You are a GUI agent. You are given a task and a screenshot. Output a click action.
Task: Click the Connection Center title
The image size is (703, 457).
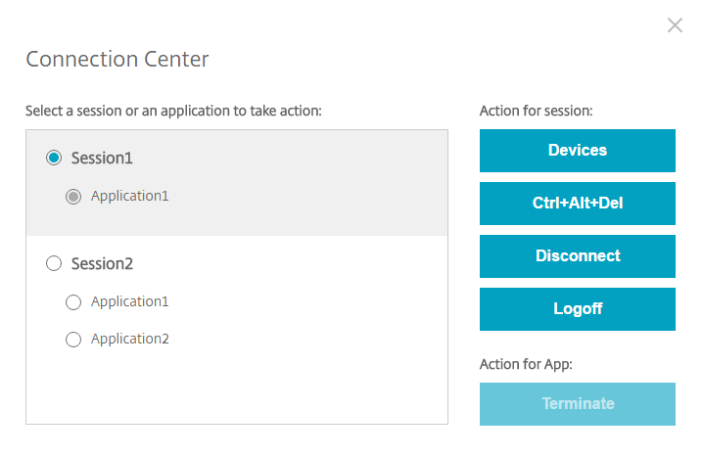117,60
